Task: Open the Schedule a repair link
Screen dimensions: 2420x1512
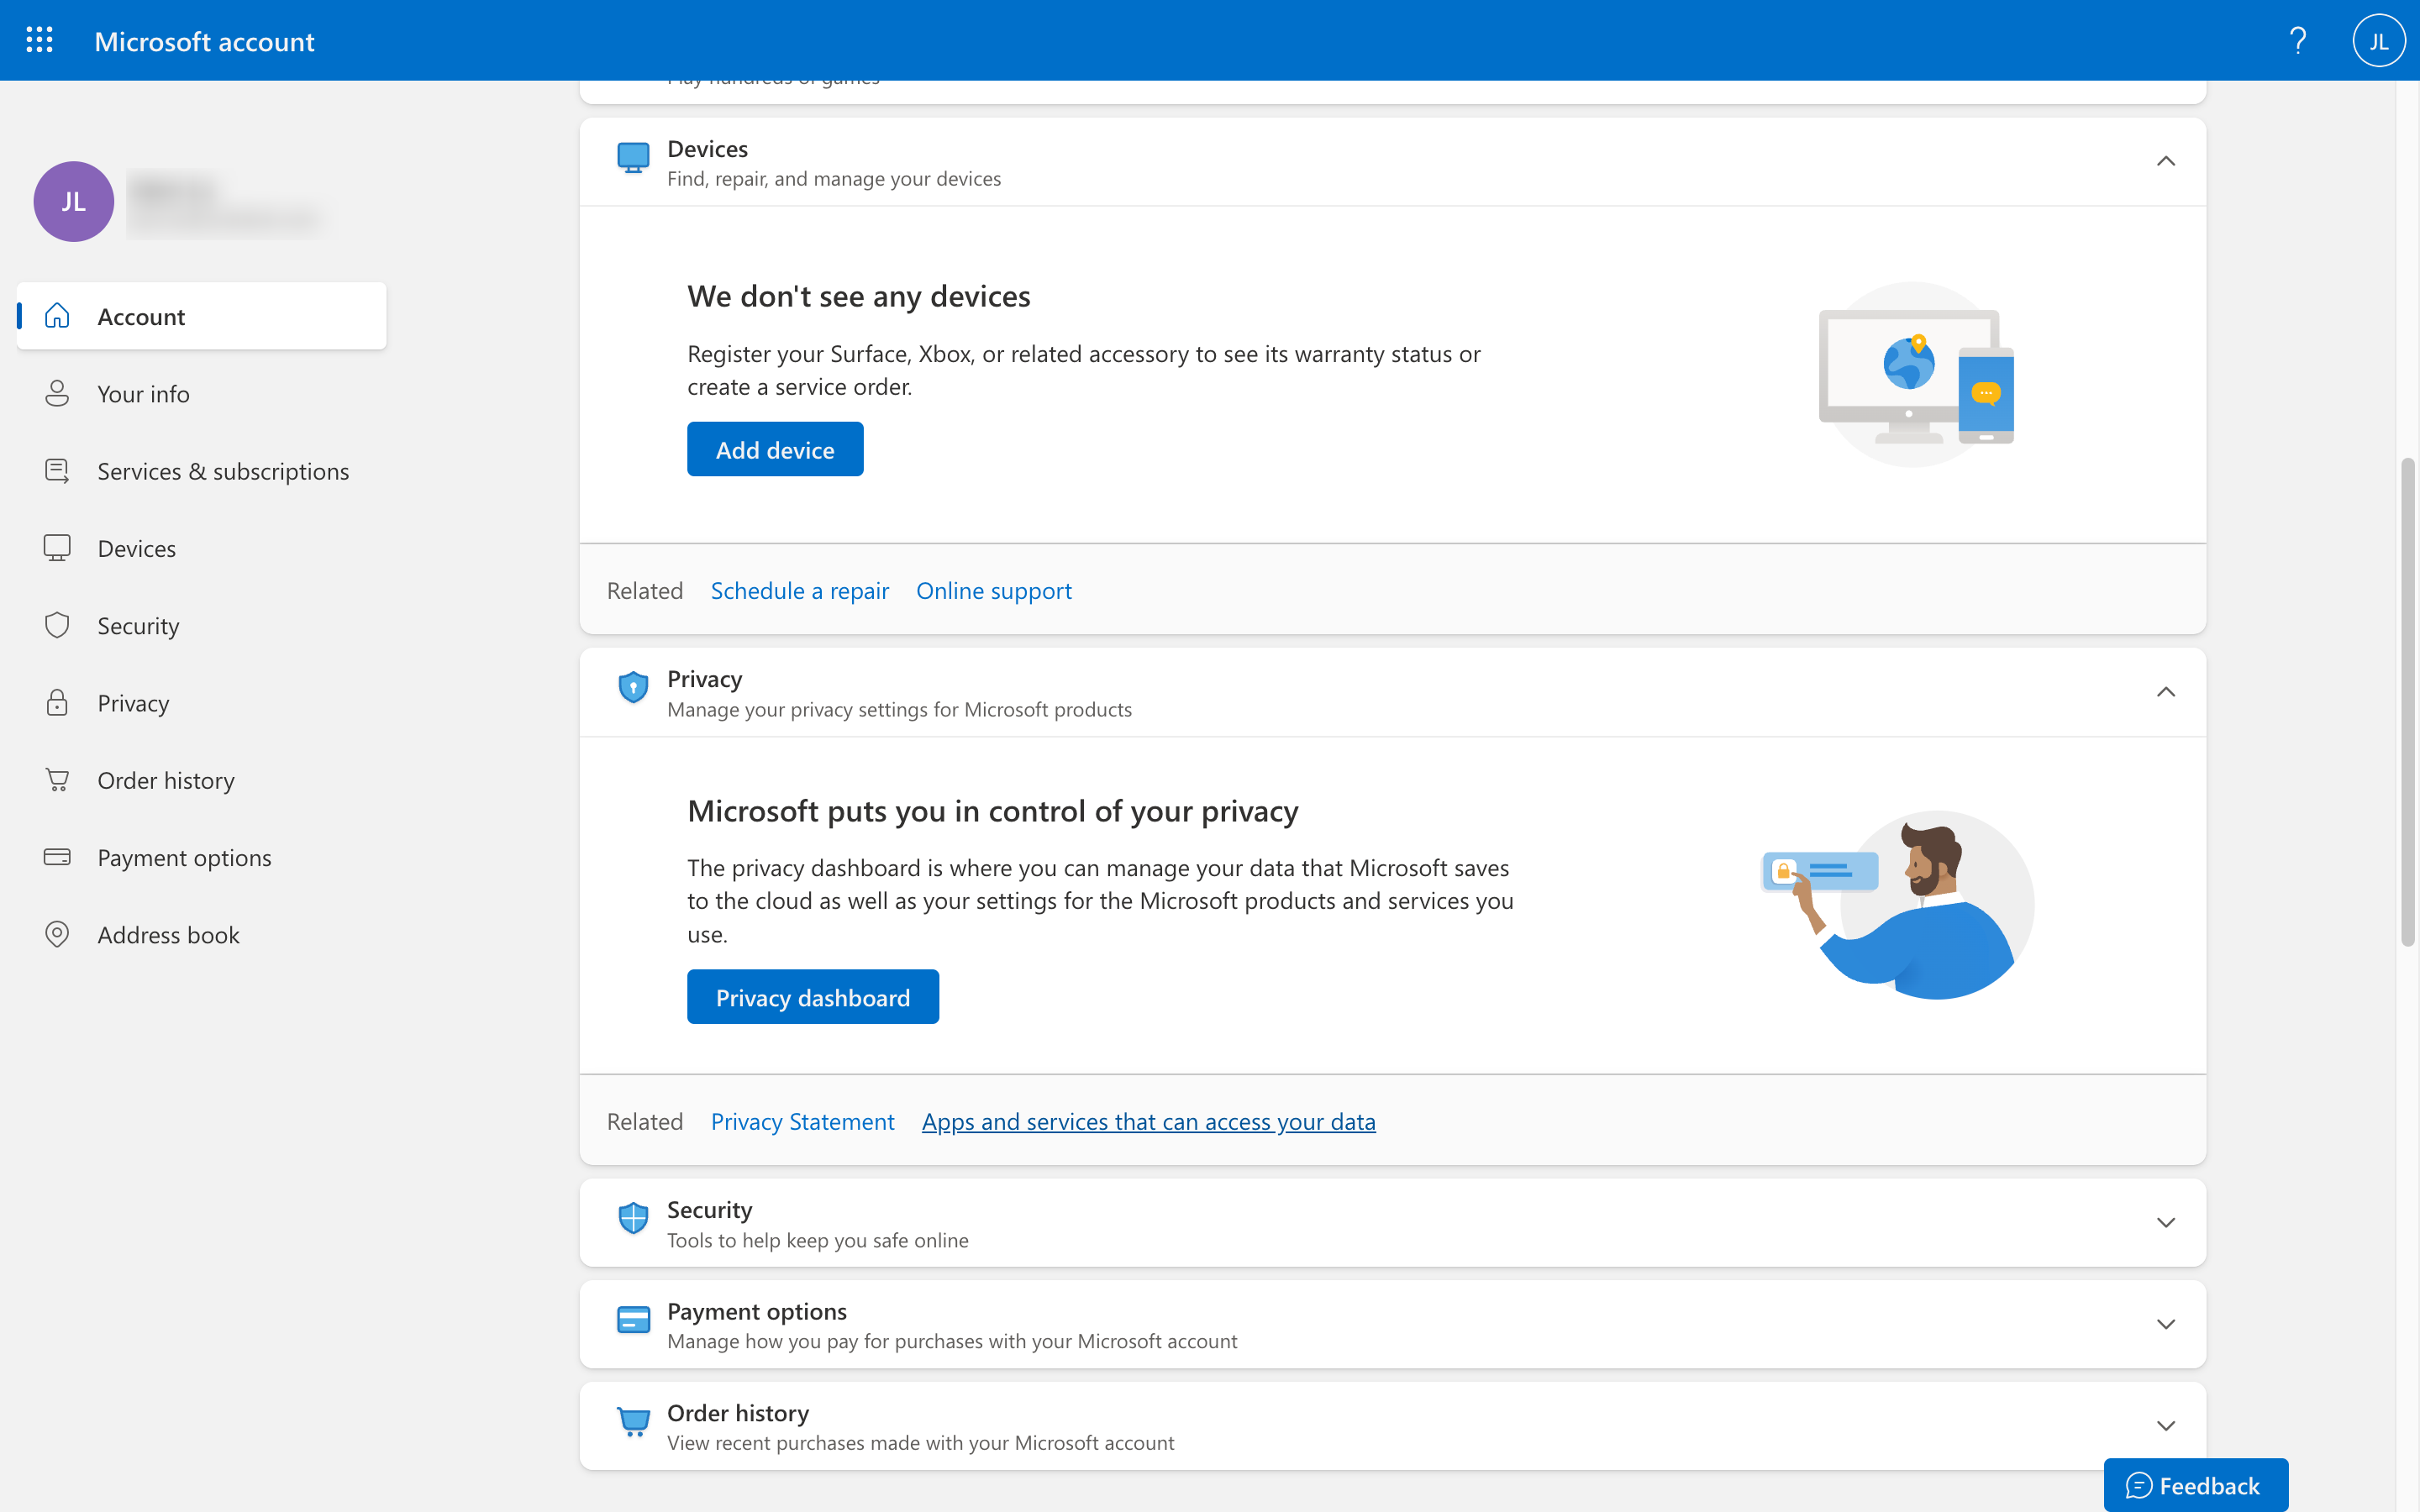Action: pos(799,591)
